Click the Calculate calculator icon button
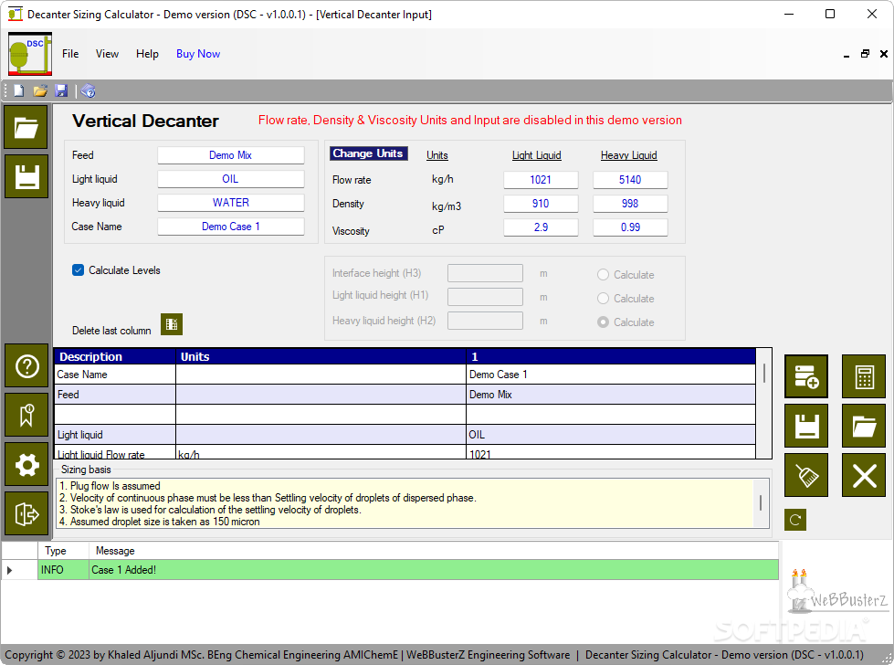This screenshot has height=665, width=894. click(864, 376)
